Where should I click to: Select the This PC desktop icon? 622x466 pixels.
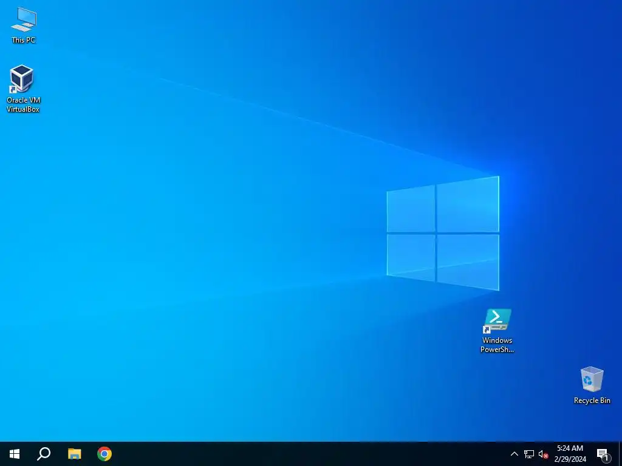pos(24,25)
